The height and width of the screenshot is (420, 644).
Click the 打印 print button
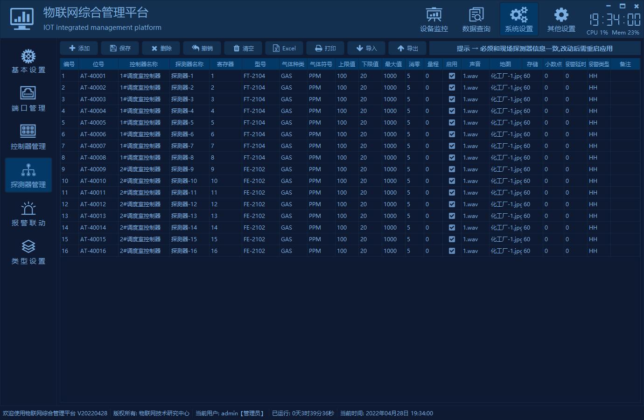coord(325,48)
